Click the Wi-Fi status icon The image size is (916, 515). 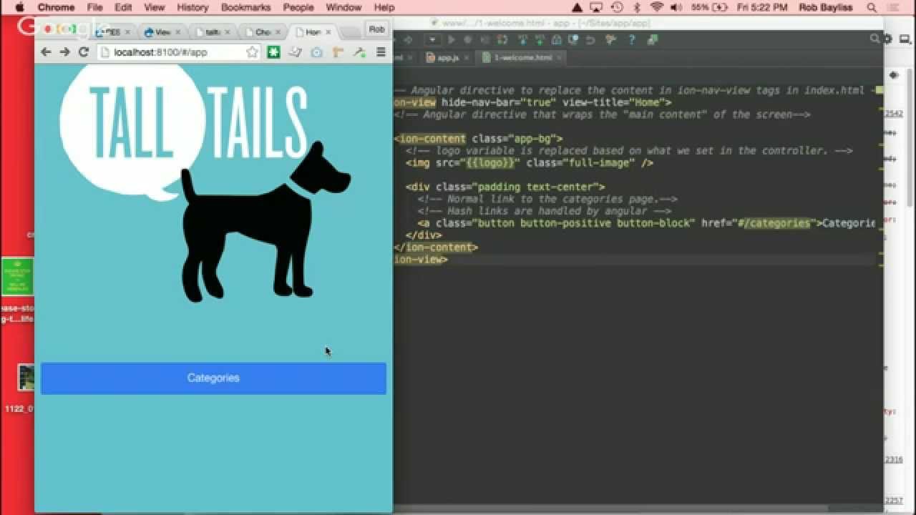[657, 7]
